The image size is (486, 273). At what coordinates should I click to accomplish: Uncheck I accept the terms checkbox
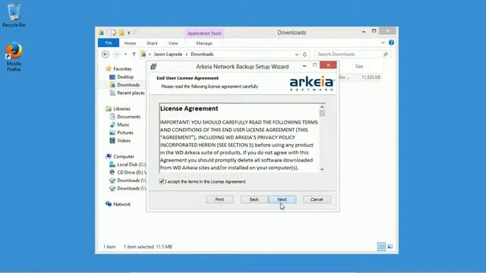pyautogui.click(x=162, y=181)
